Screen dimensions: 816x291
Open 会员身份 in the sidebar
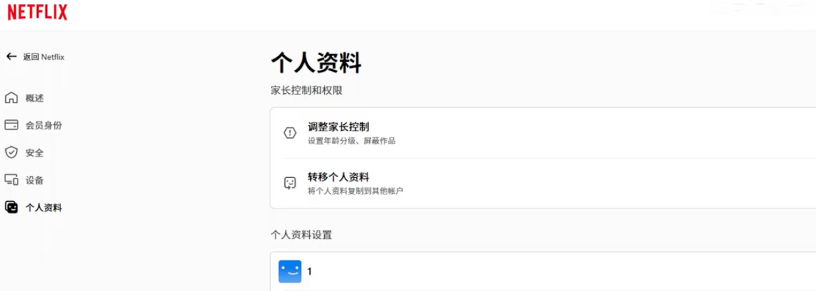pos(44,125)
